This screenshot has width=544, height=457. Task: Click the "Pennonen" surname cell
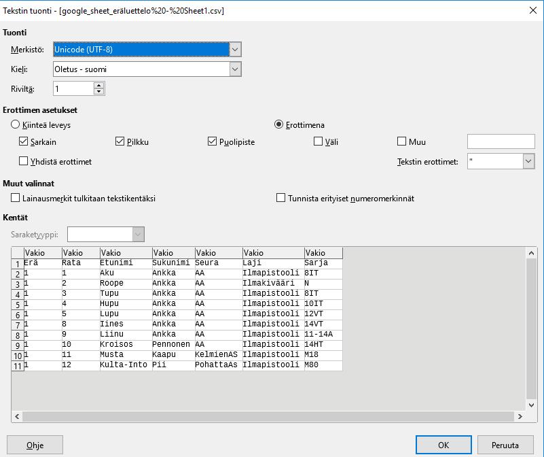coord(173,345)
